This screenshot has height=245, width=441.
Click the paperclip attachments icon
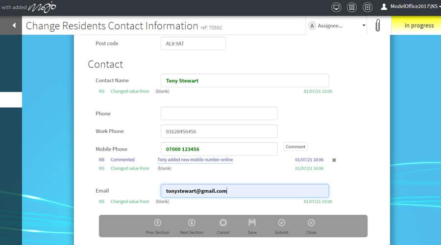pyautogui.click(x=378, y=25)
